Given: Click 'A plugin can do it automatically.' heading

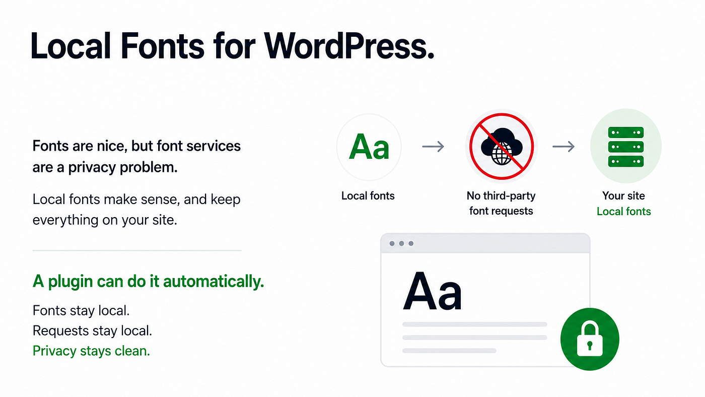Looking at the screenshot, I should (149, 282).
